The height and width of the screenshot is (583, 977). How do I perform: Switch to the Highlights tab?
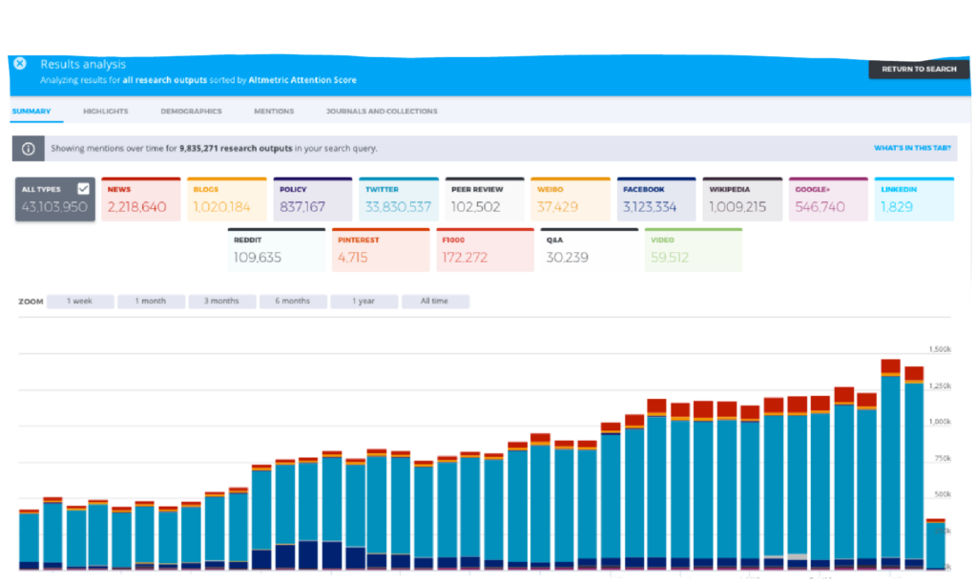pyautogui.click(x=105, y=112)
